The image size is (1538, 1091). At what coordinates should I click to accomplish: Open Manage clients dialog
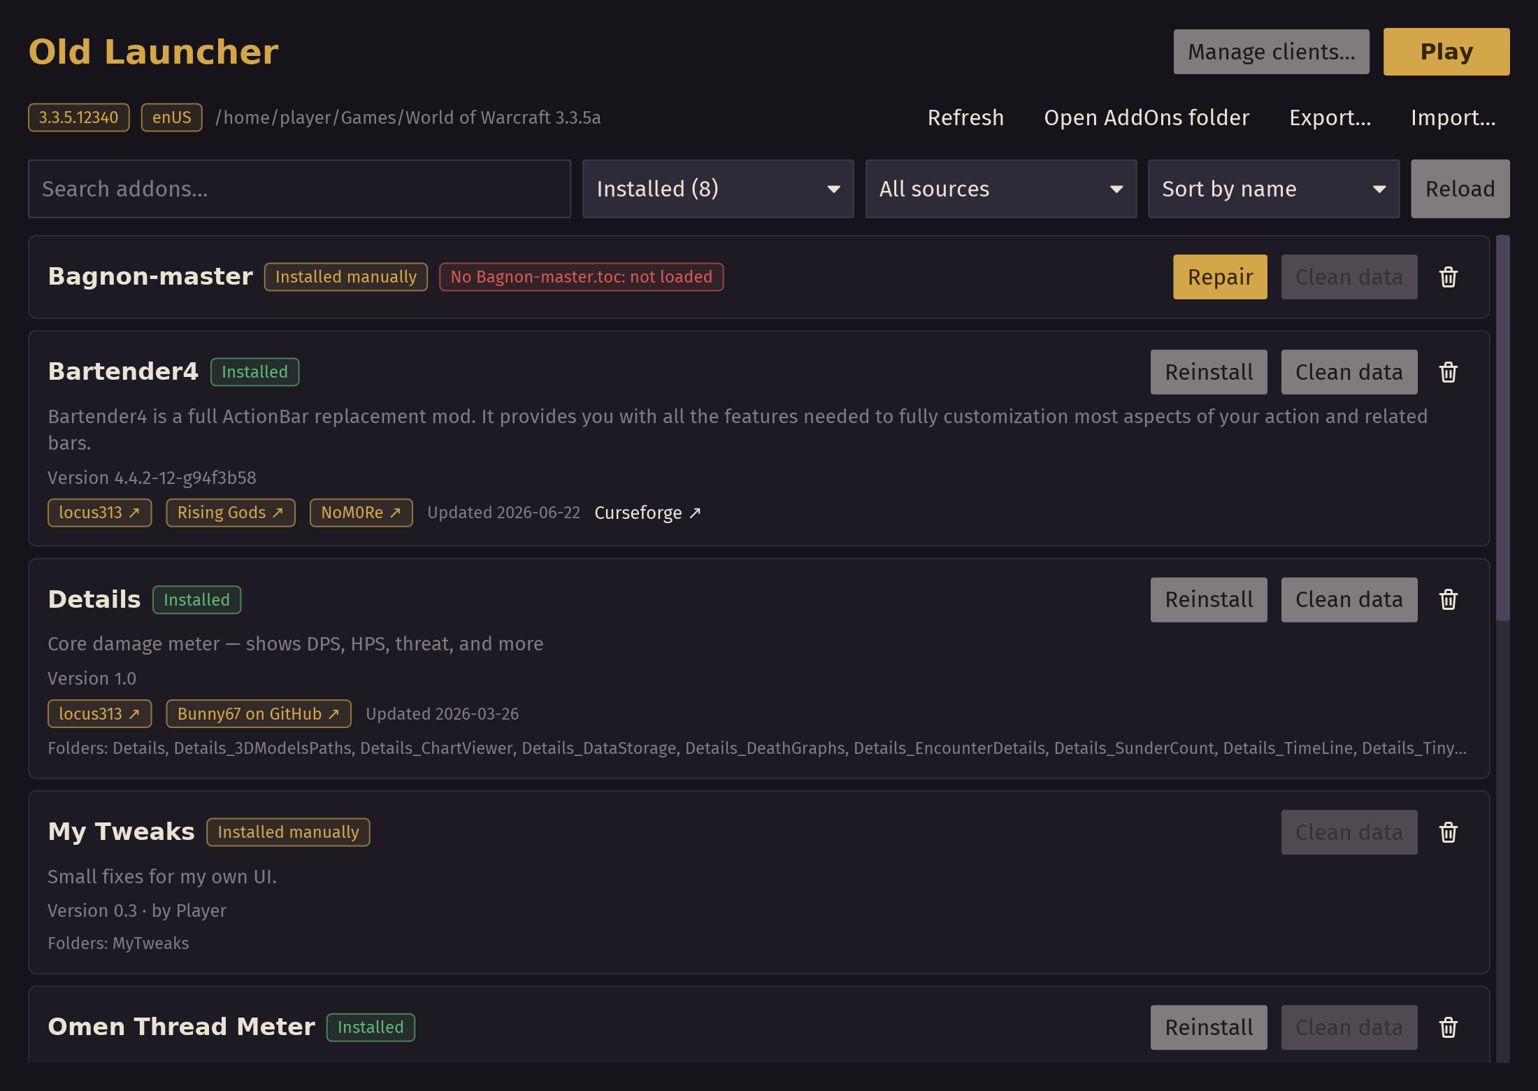[x=1272, y=52]
